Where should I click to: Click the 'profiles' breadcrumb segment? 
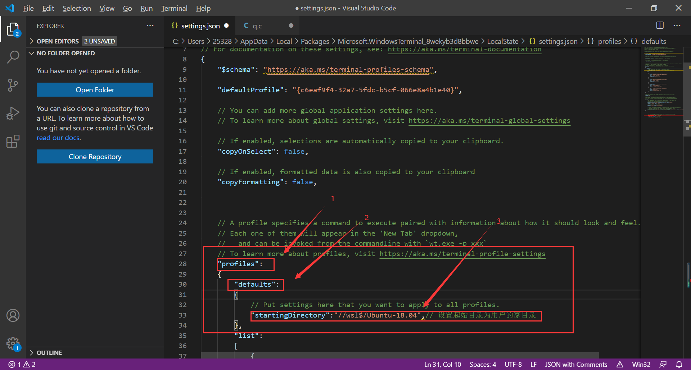click(609, 41)
